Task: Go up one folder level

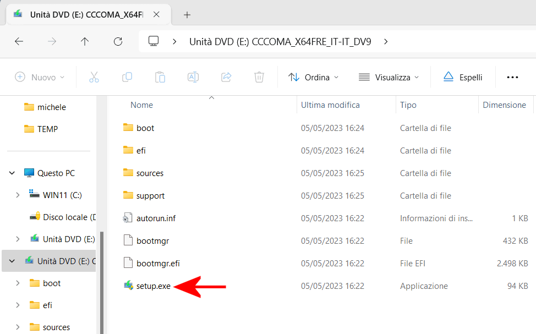Action: click(x=84, y=42)
